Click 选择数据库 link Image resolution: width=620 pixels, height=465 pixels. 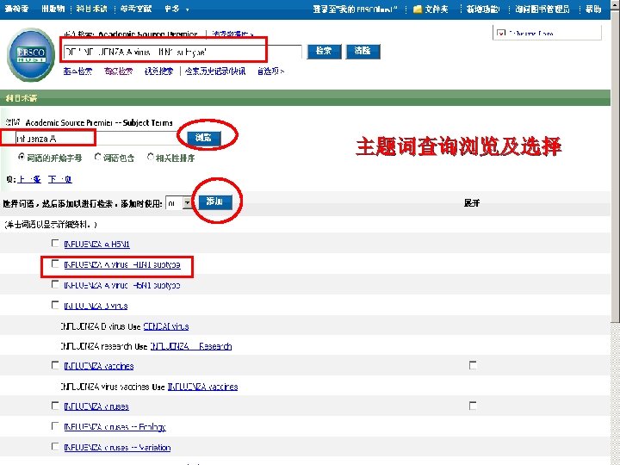coord(232,34)
